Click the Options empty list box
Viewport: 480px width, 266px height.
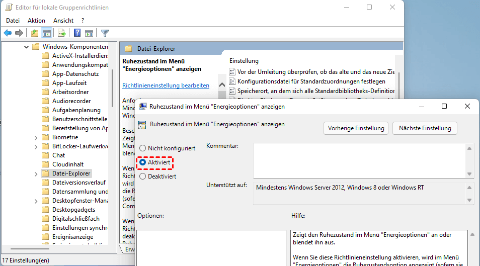tap(211, 248)
